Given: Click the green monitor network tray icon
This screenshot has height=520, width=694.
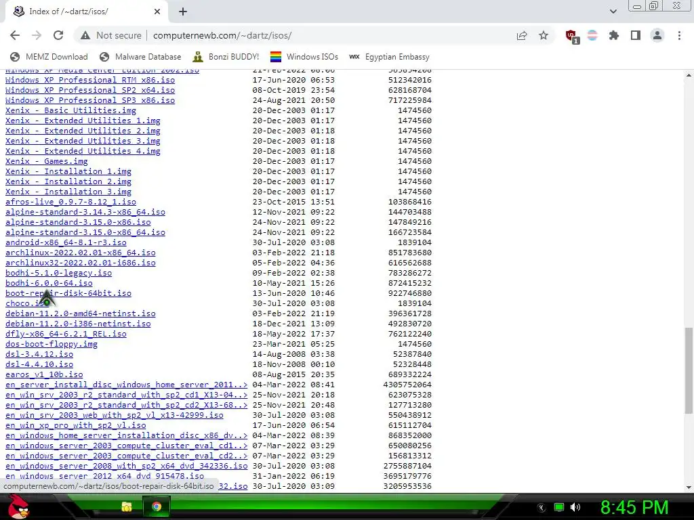Looking at the screenshot, I should point(559,507).
